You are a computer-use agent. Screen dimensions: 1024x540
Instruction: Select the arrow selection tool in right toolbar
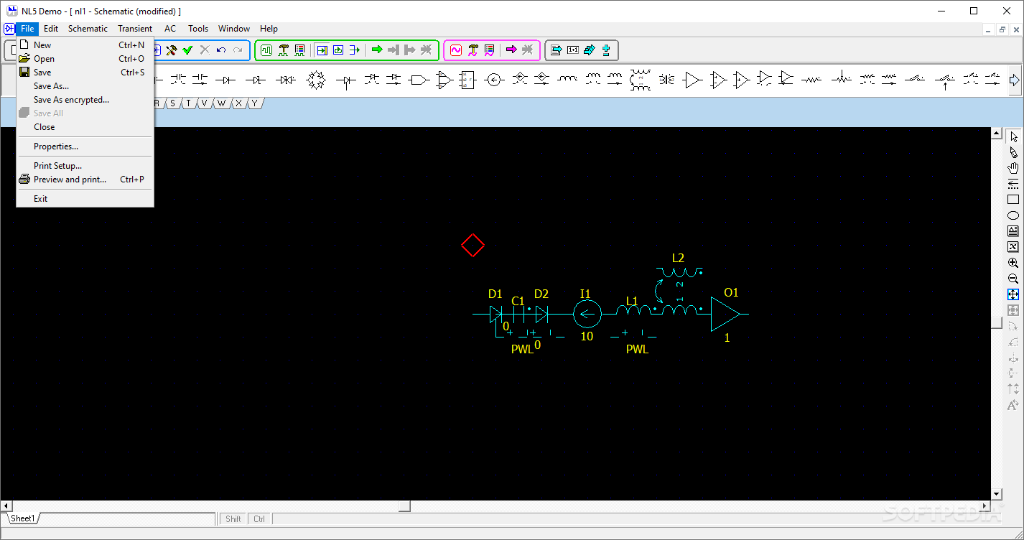click(1013, 136)
